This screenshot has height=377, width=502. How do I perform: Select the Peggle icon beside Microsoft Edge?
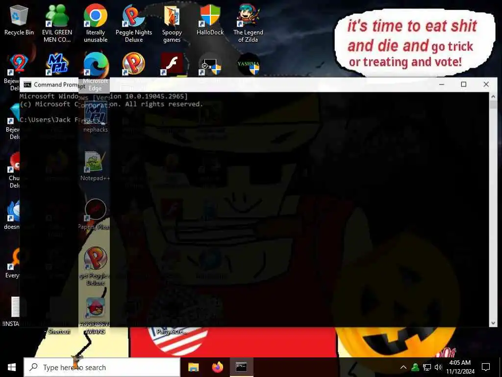pos(133,64)
